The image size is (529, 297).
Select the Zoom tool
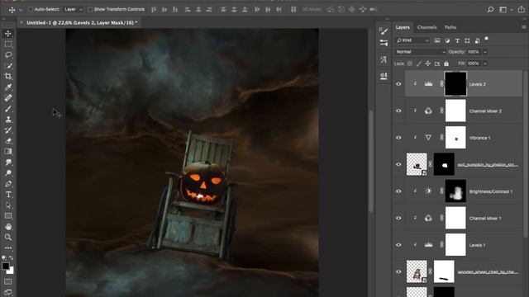pos(8,238)
